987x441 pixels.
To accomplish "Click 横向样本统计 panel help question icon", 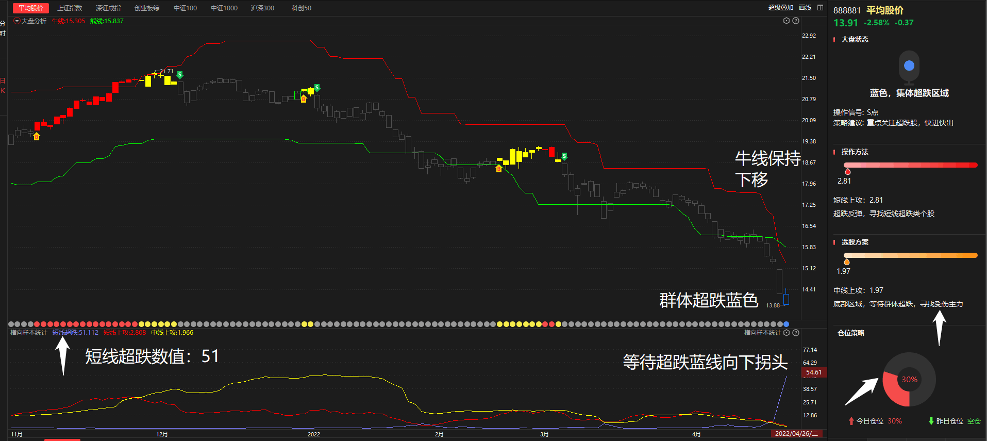I will (x=796, y=333).
